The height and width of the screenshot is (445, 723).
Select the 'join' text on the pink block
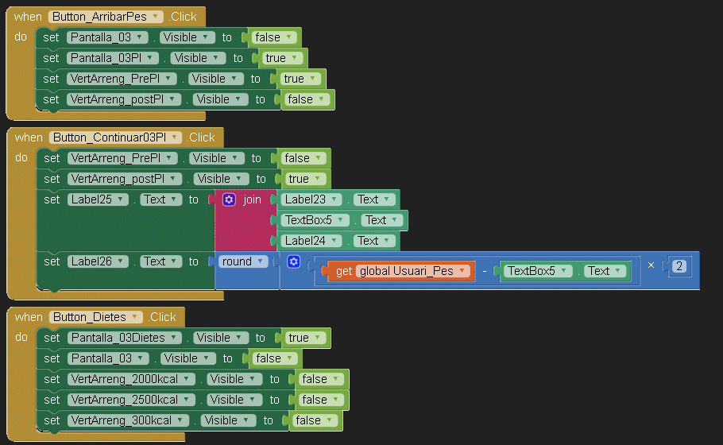(252, 199)
